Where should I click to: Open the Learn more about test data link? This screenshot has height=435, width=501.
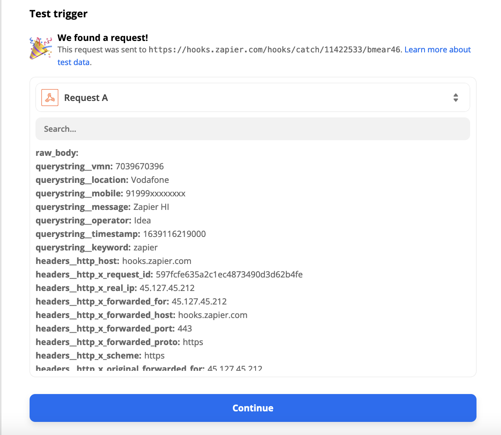point(437,50)
